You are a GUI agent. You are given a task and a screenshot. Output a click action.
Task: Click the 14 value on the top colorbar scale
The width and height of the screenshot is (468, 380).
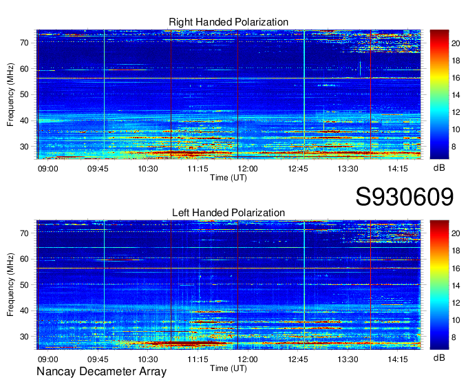(456, 95)
